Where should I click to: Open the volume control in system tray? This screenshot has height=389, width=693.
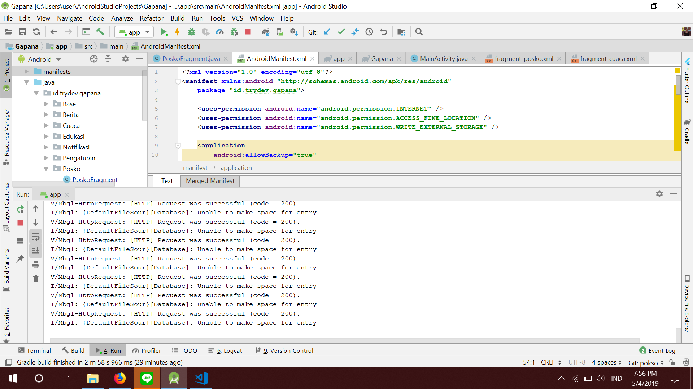pyautogui.click(x=600, y=378)
